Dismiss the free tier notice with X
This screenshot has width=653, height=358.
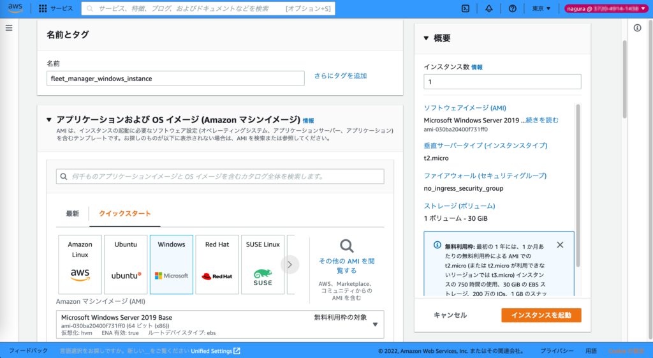tap(560, 245)
